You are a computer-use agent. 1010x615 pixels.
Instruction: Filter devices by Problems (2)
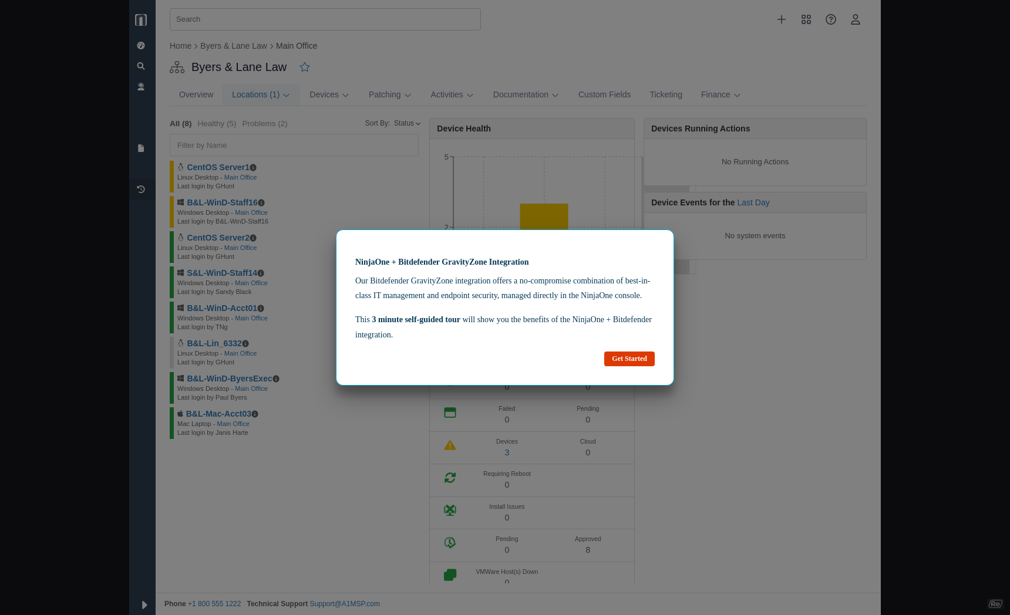point(264,123)
